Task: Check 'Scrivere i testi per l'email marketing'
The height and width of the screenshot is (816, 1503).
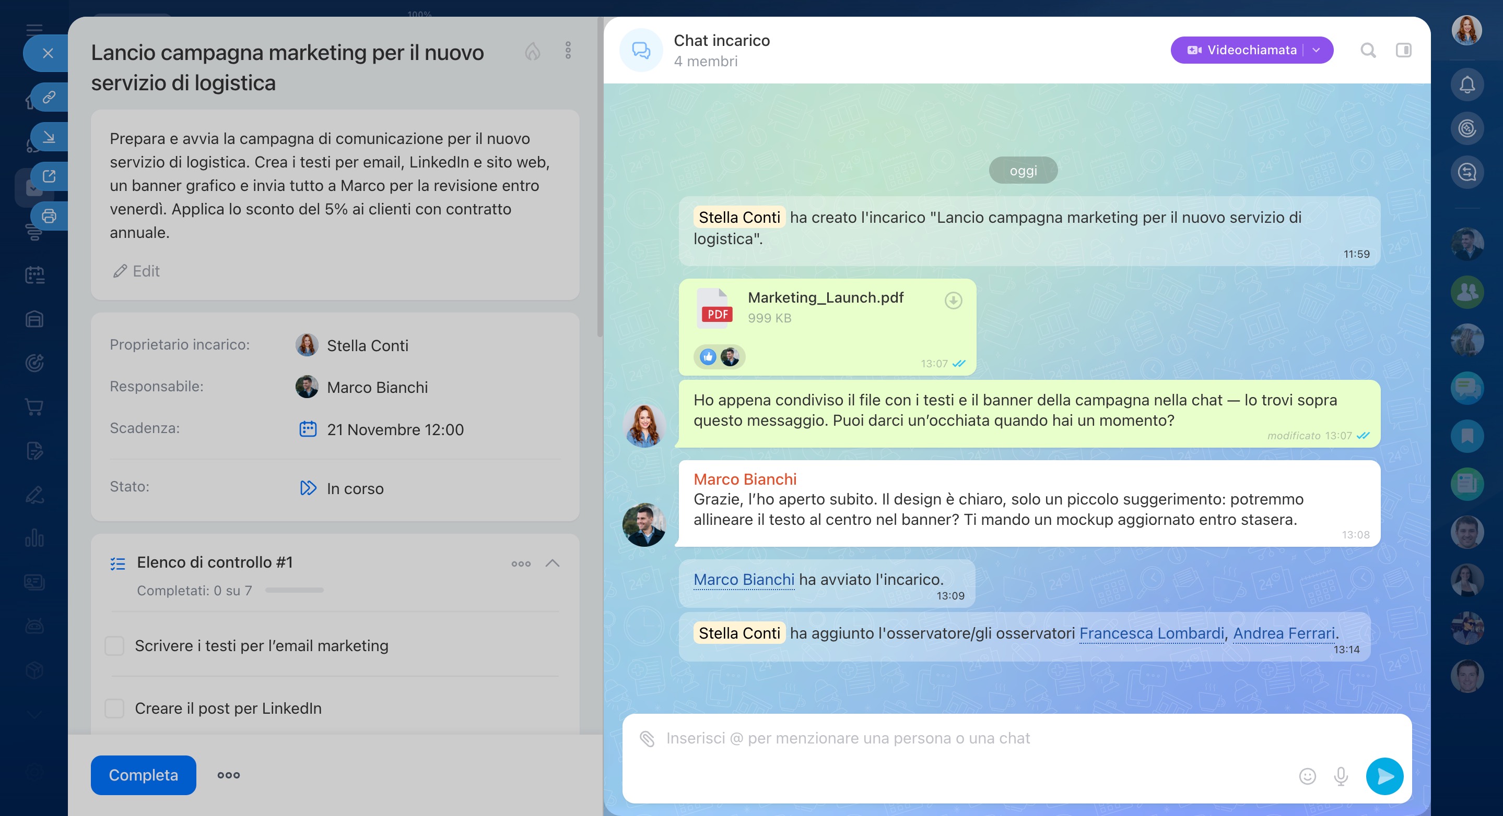Action: tap(114, 646)
